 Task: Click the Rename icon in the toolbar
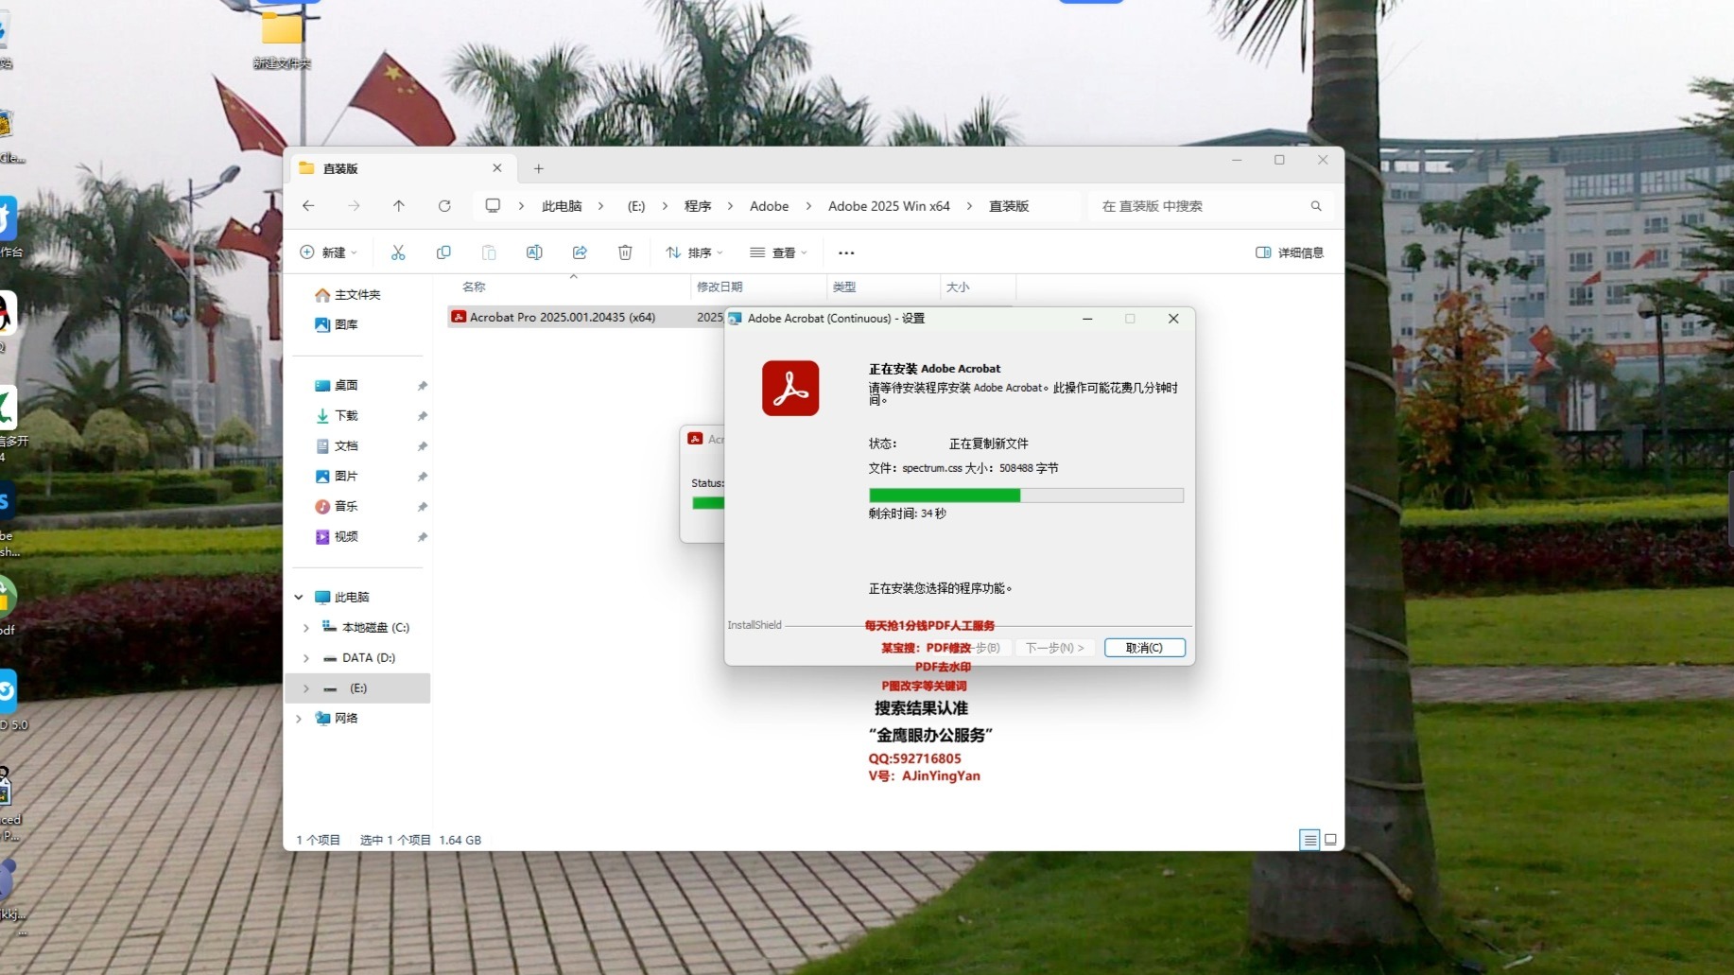tap(534, 252)
